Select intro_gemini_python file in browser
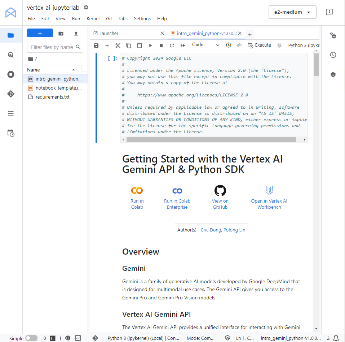This screenshot has height=342, width=345. (x=55, y=79)
